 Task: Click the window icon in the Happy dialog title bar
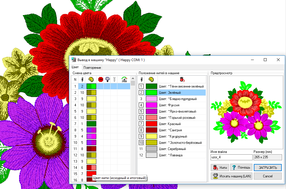coord(74,60)
